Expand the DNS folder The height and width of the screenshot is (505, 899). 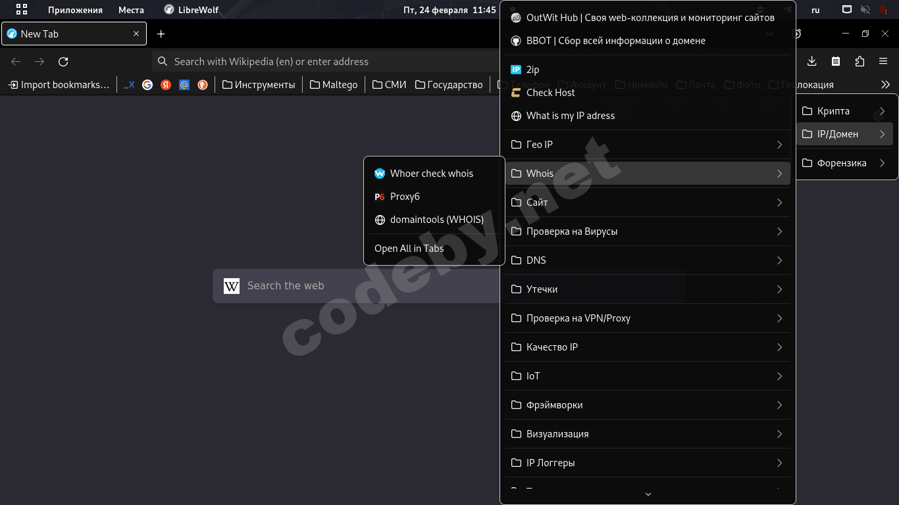(648, 260)
